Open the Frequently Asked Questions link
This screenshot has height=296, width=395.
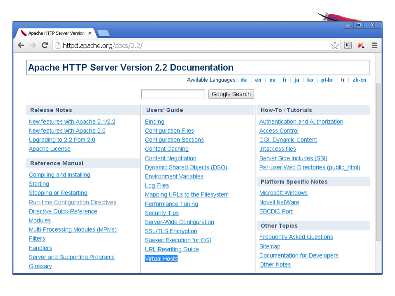pos(296,237)
